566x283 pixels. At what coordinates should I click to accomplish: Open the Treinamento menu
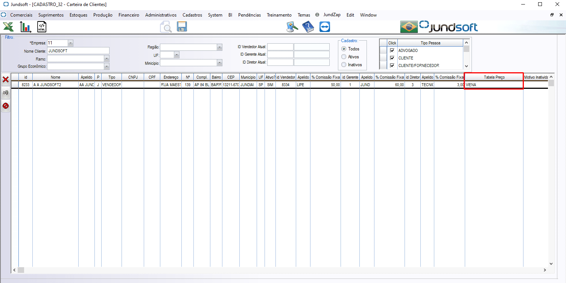click(x=279, y=15)
